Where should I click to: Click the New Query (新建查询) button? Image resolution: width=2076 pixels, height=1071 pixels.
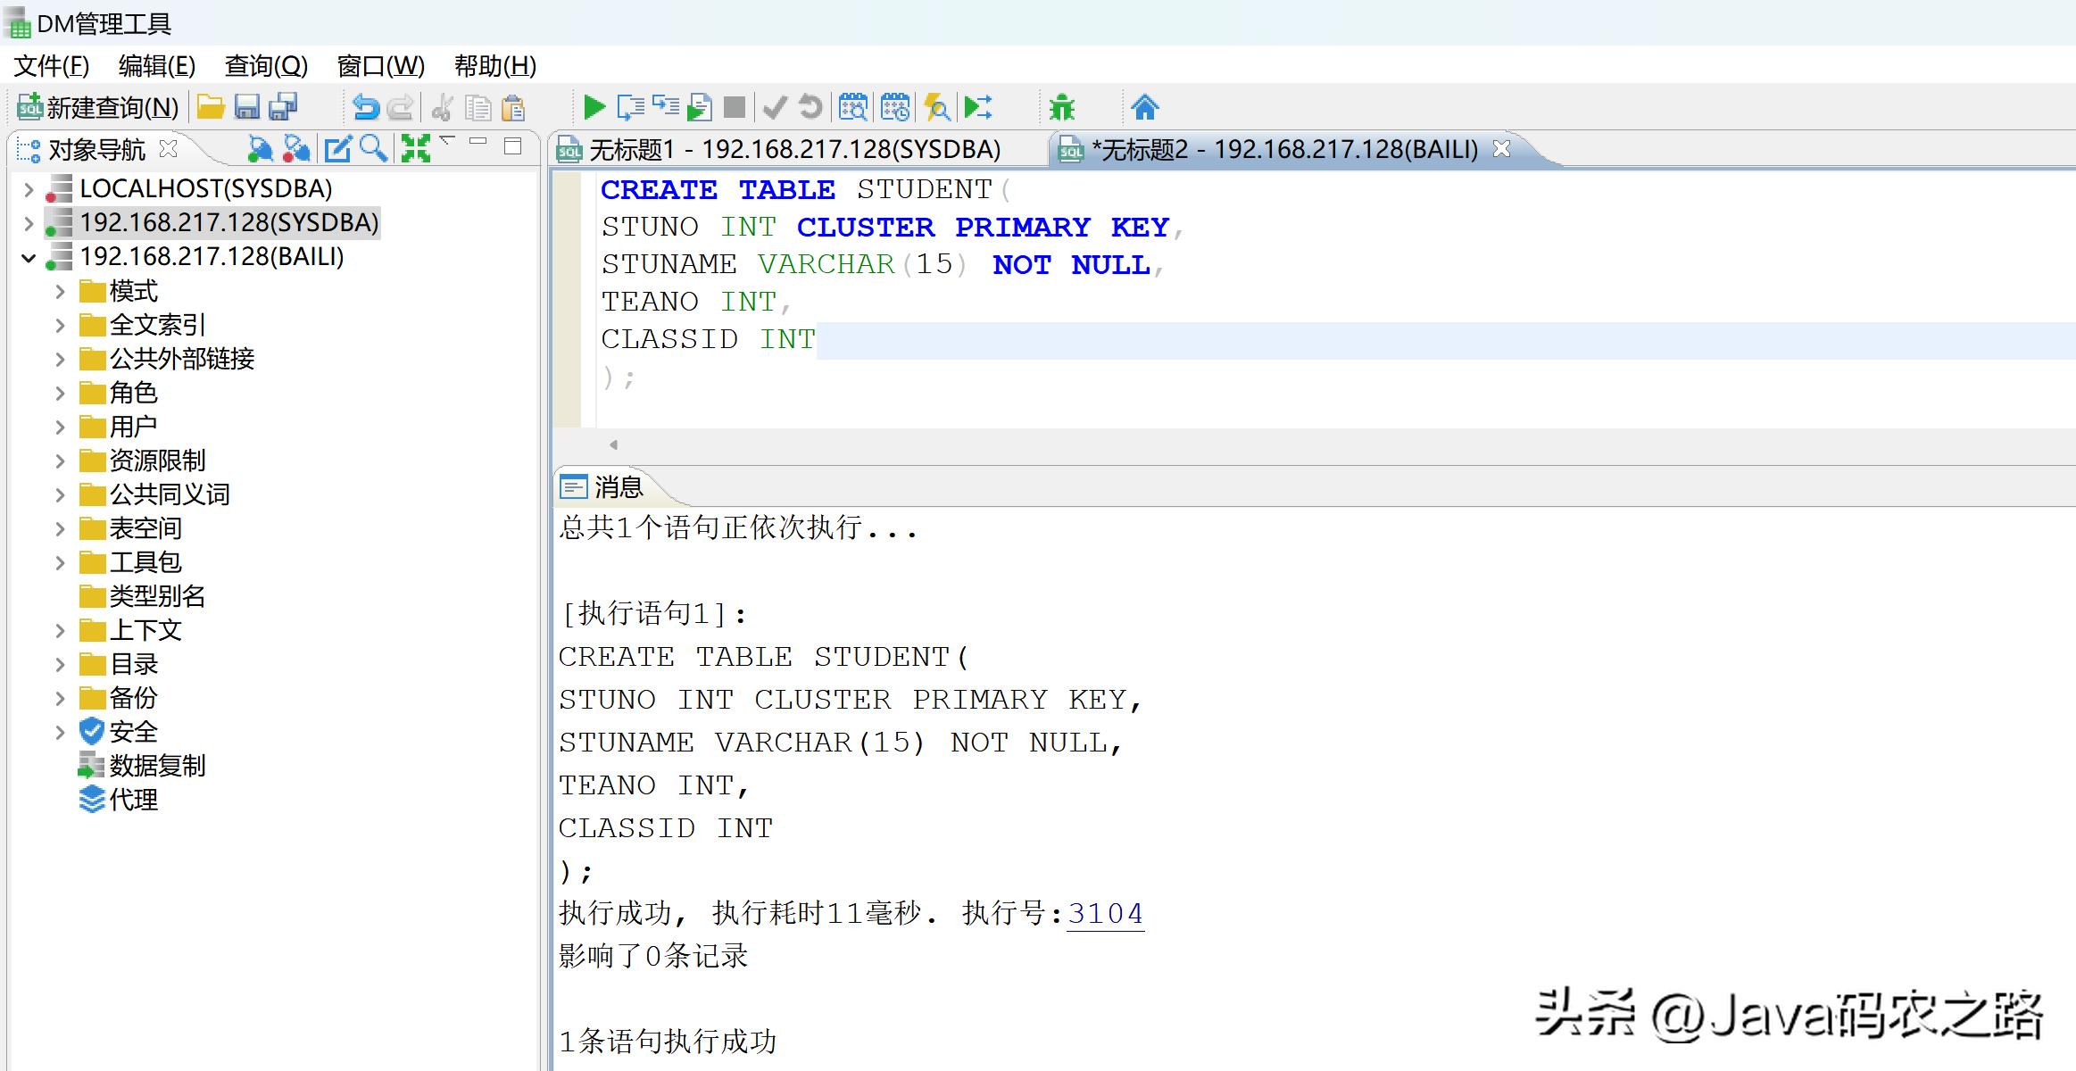(98, 108)
